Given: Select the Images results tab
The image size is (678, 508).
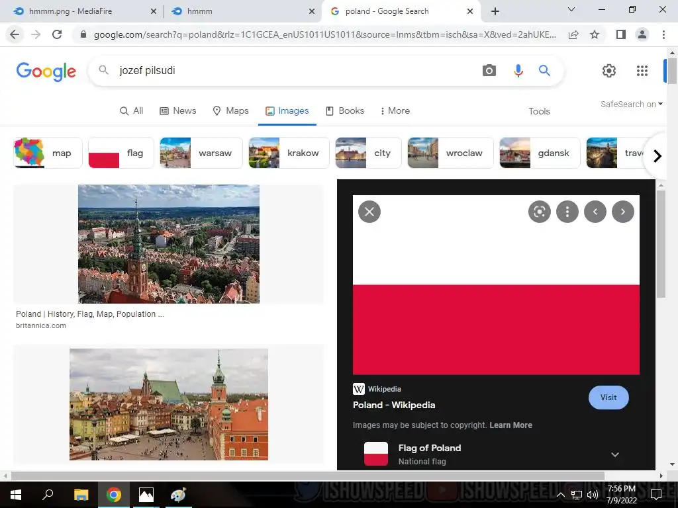Looking at the screenshot, I should [x=287, y=110].
